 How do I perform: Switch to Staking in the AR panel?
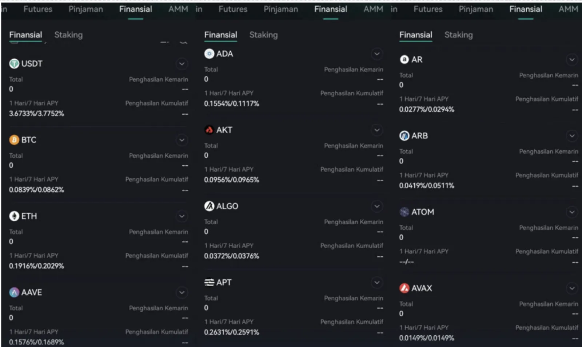click(459, 35)
